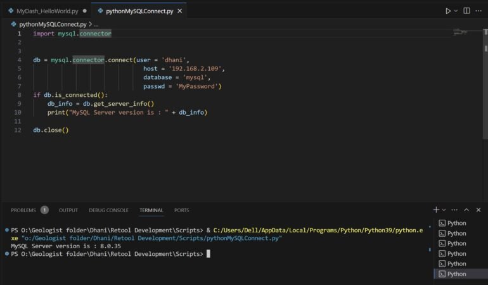Screen dimensions: 488x285
Task: Select the last highlighted Python terminal
Action: [456, 274]
